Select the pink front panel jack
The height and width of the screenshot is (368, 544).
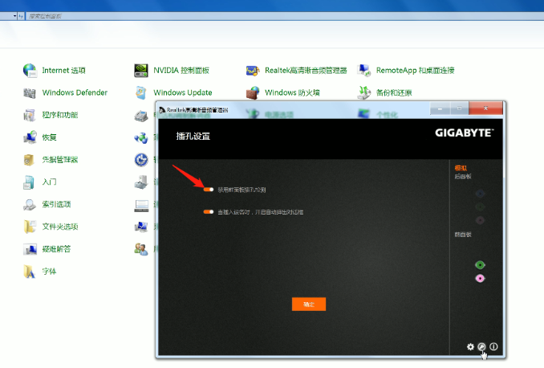(480, 278)
